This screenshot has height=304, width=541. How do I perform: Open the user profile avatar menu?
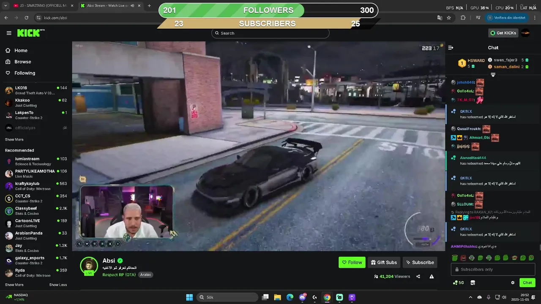[525, 33]
